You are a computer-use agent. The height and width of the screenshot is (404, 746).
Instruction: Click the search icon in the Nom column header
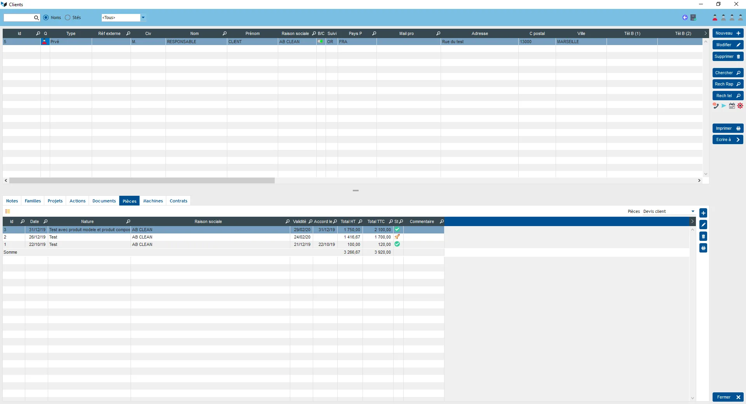point(225,33)
